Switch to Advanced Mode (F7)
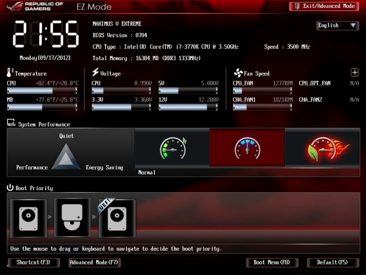Viewport: 366px width, 275px height. click(x=94, y=262)
